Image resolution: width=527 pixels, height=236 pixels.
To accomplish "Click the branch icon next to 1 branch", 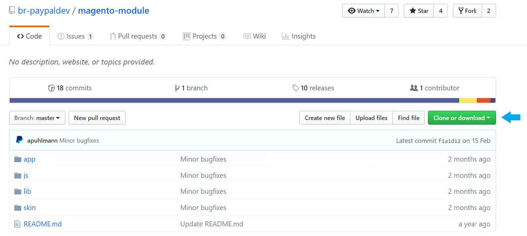I will coord(177,88).
